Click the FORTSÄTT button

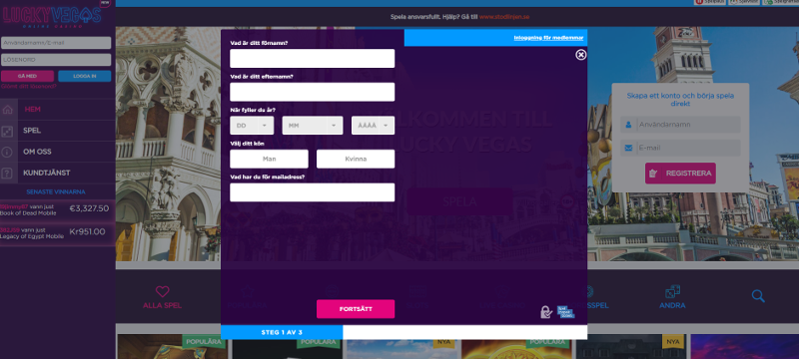point(356,309)
